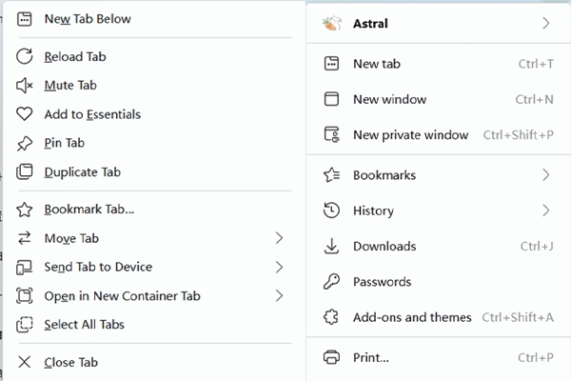
Task: Click the History clock icon
Action: [x=331, y=211]
